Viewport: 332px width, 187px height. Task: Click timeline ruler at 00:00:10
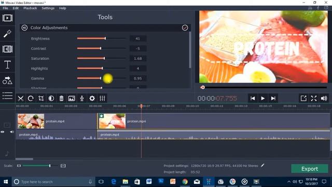pyautogui.click(x=192, y=106)
